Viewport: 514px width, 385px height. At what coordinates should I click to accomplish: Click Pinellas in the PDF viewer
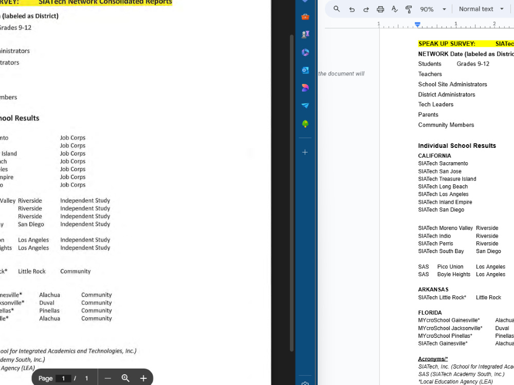coord(49,311)
